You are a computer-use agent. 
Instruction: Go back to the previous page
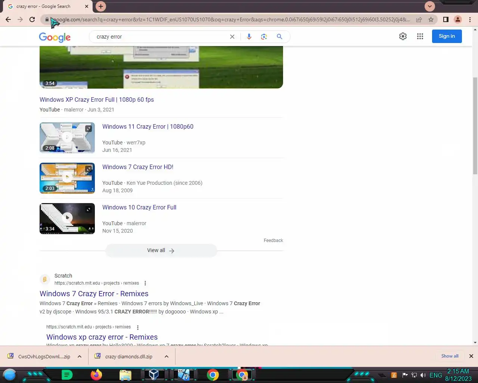tap(8, 19)
